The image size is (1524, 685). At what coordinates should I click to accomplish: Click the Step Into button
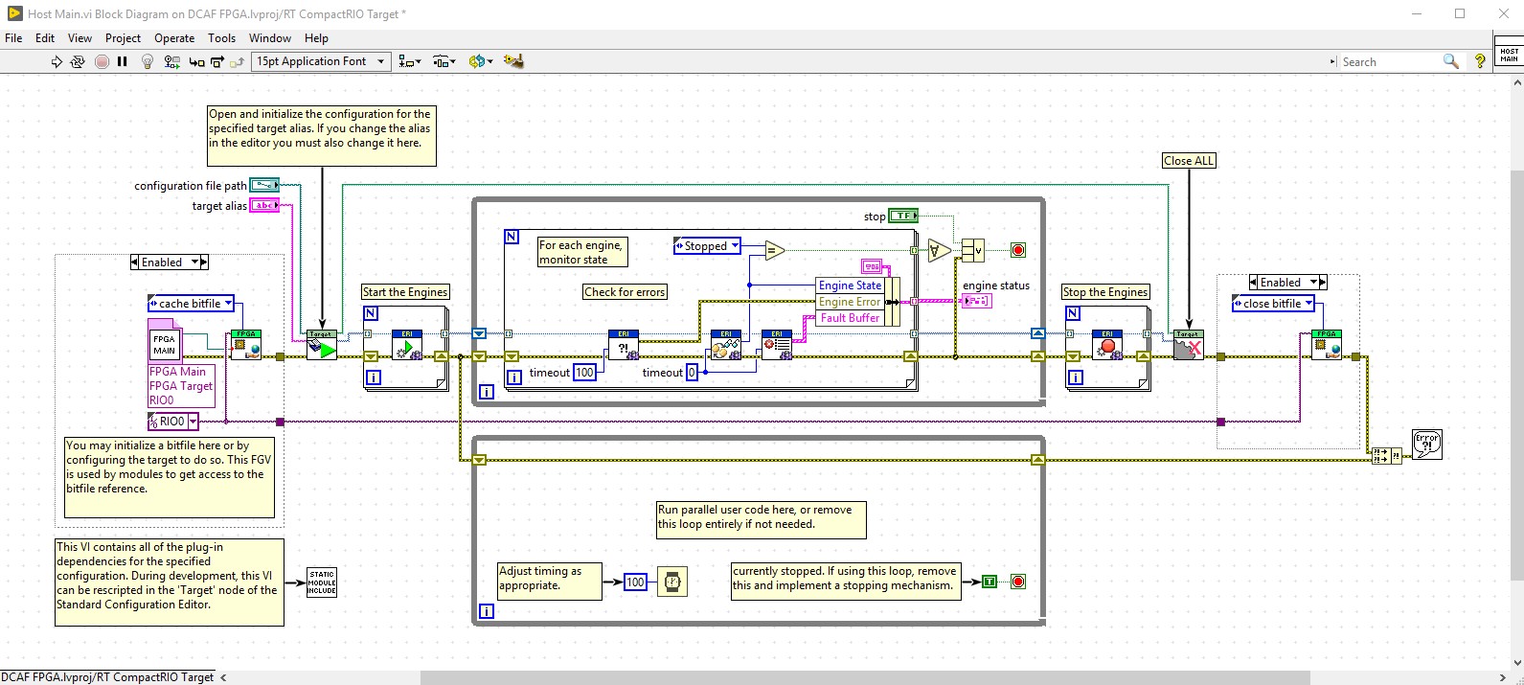tap(196, 61)
